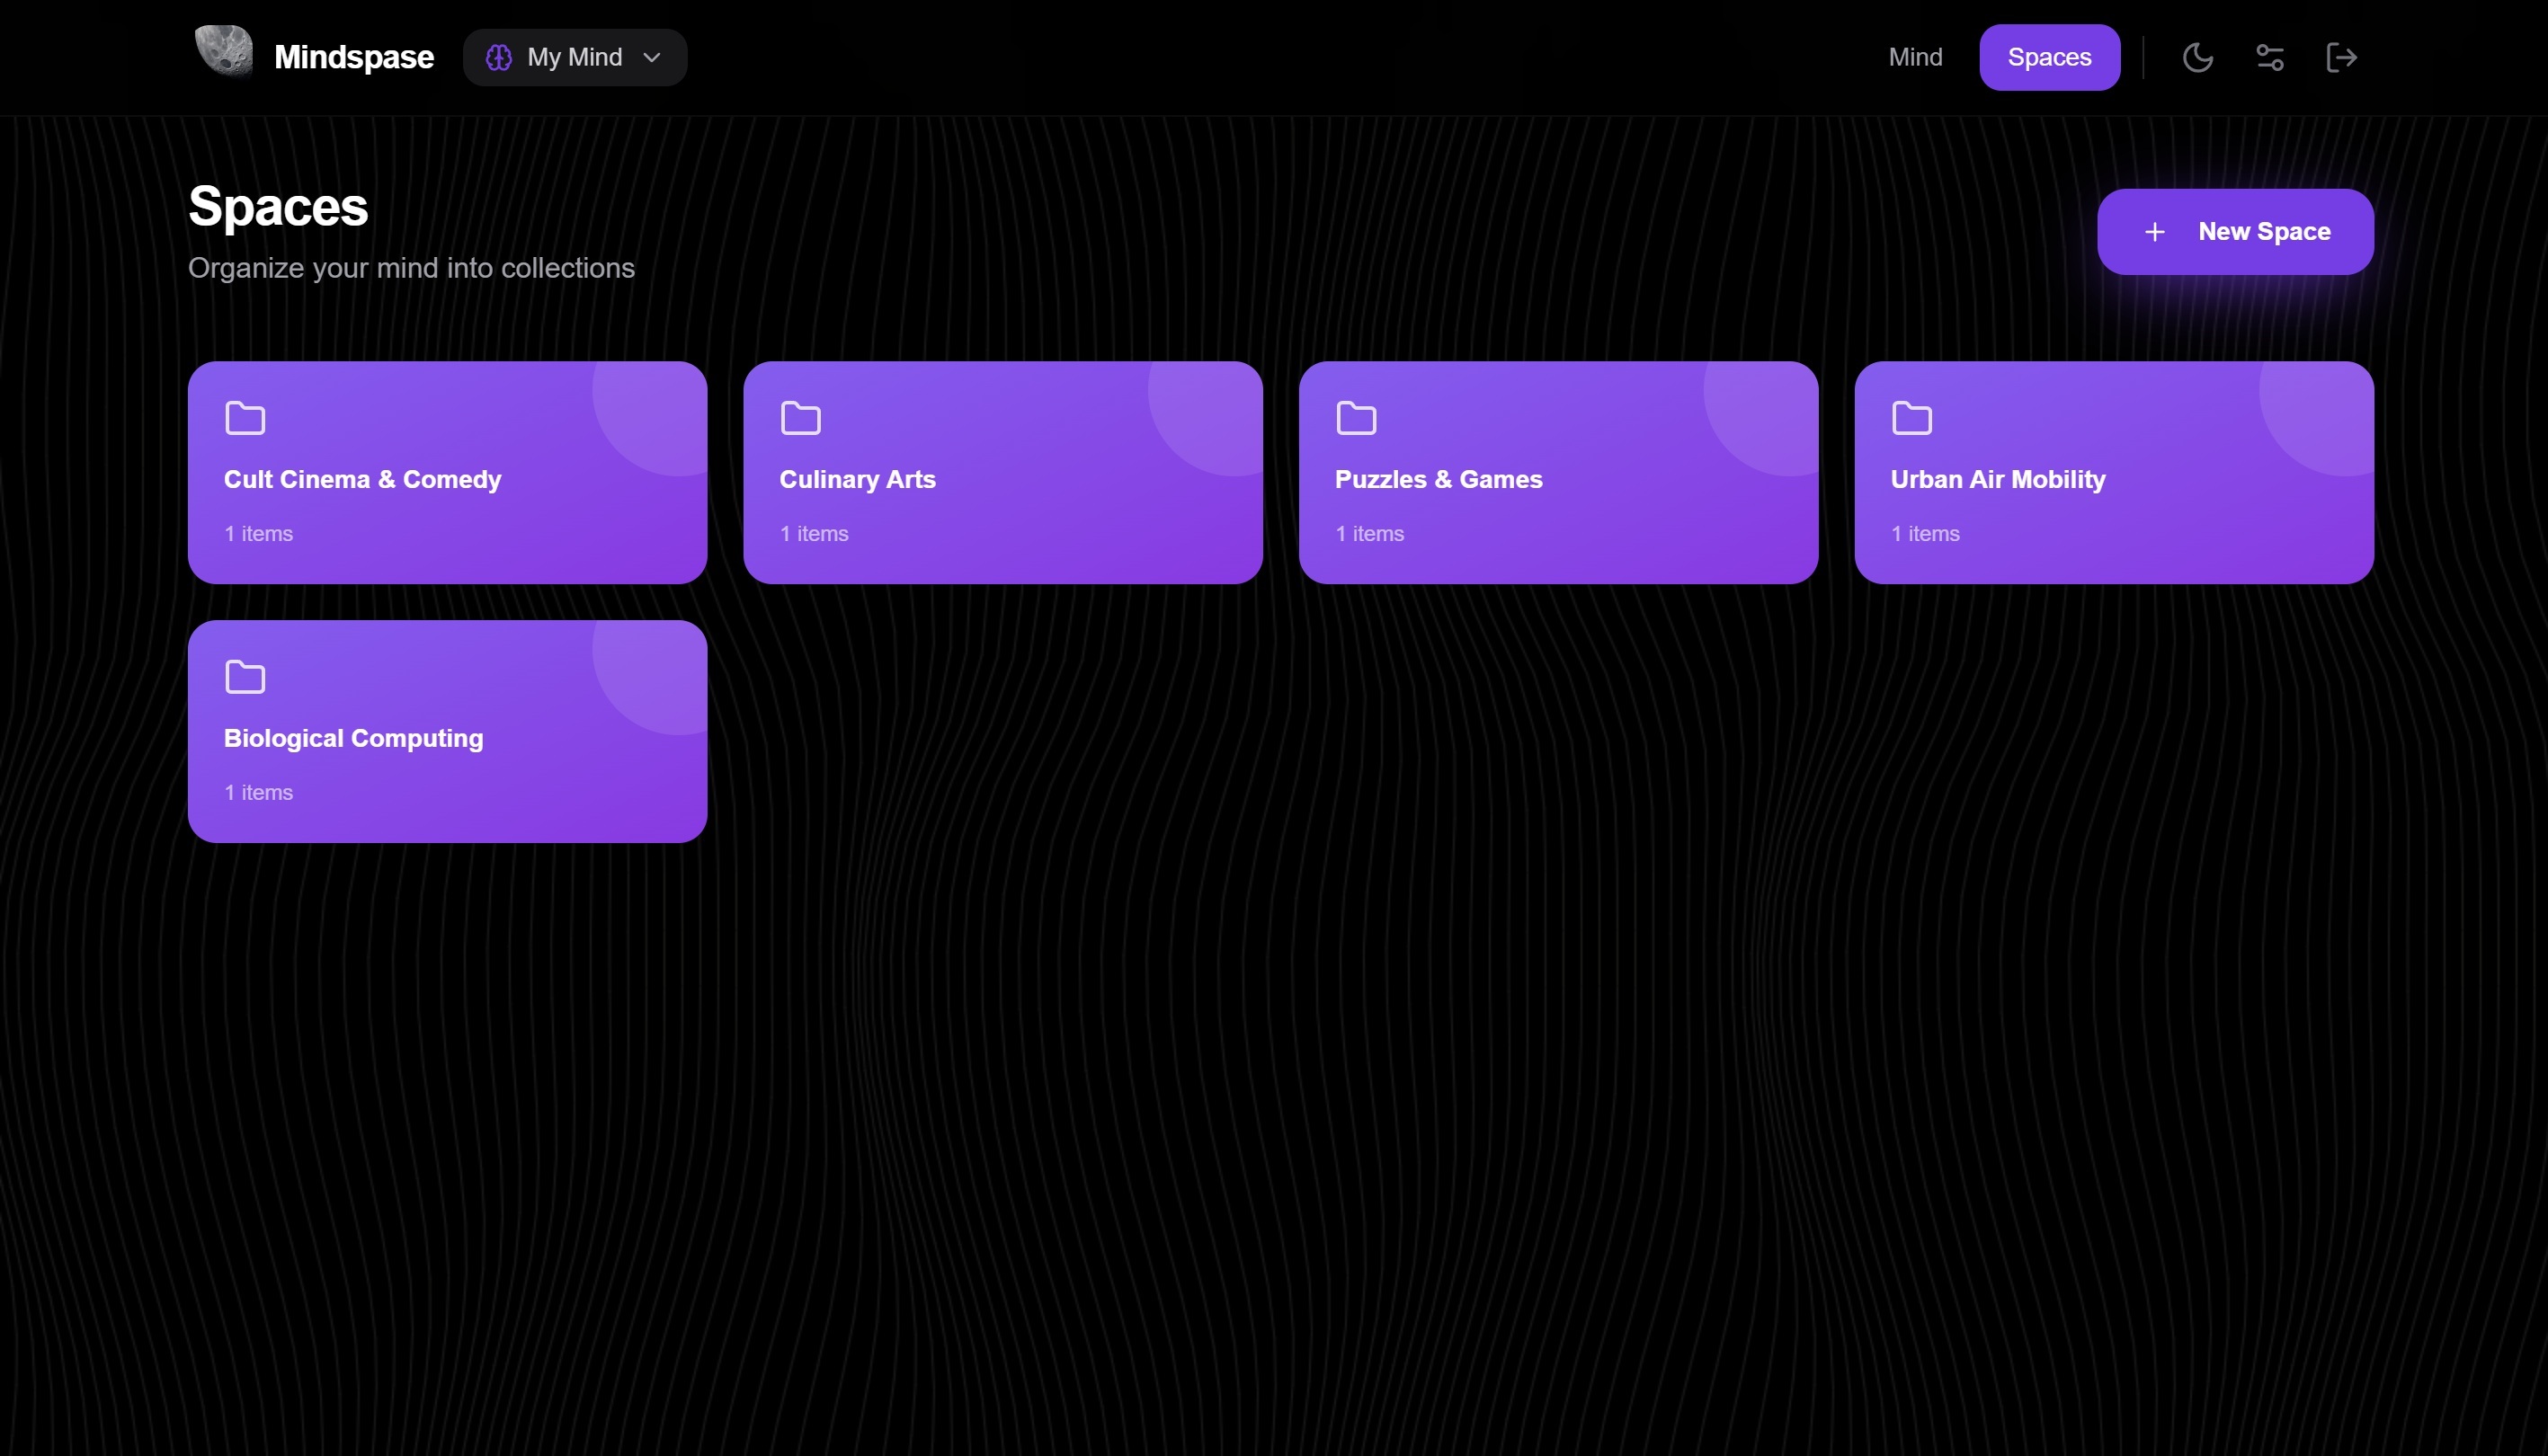
Task: Switch to the Mind tab
Action: pos(1915,57)
